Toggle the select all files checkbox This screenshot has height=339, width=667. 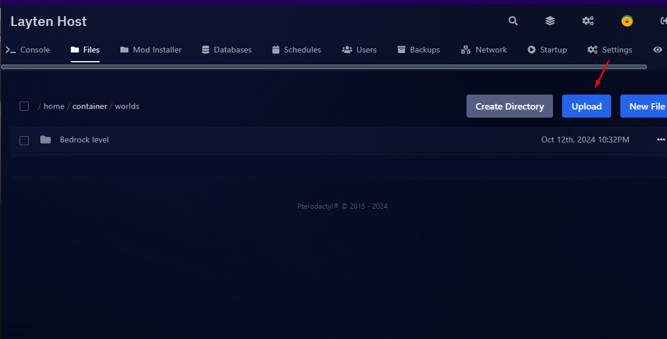pyautogui.click(x=24, y=106)
